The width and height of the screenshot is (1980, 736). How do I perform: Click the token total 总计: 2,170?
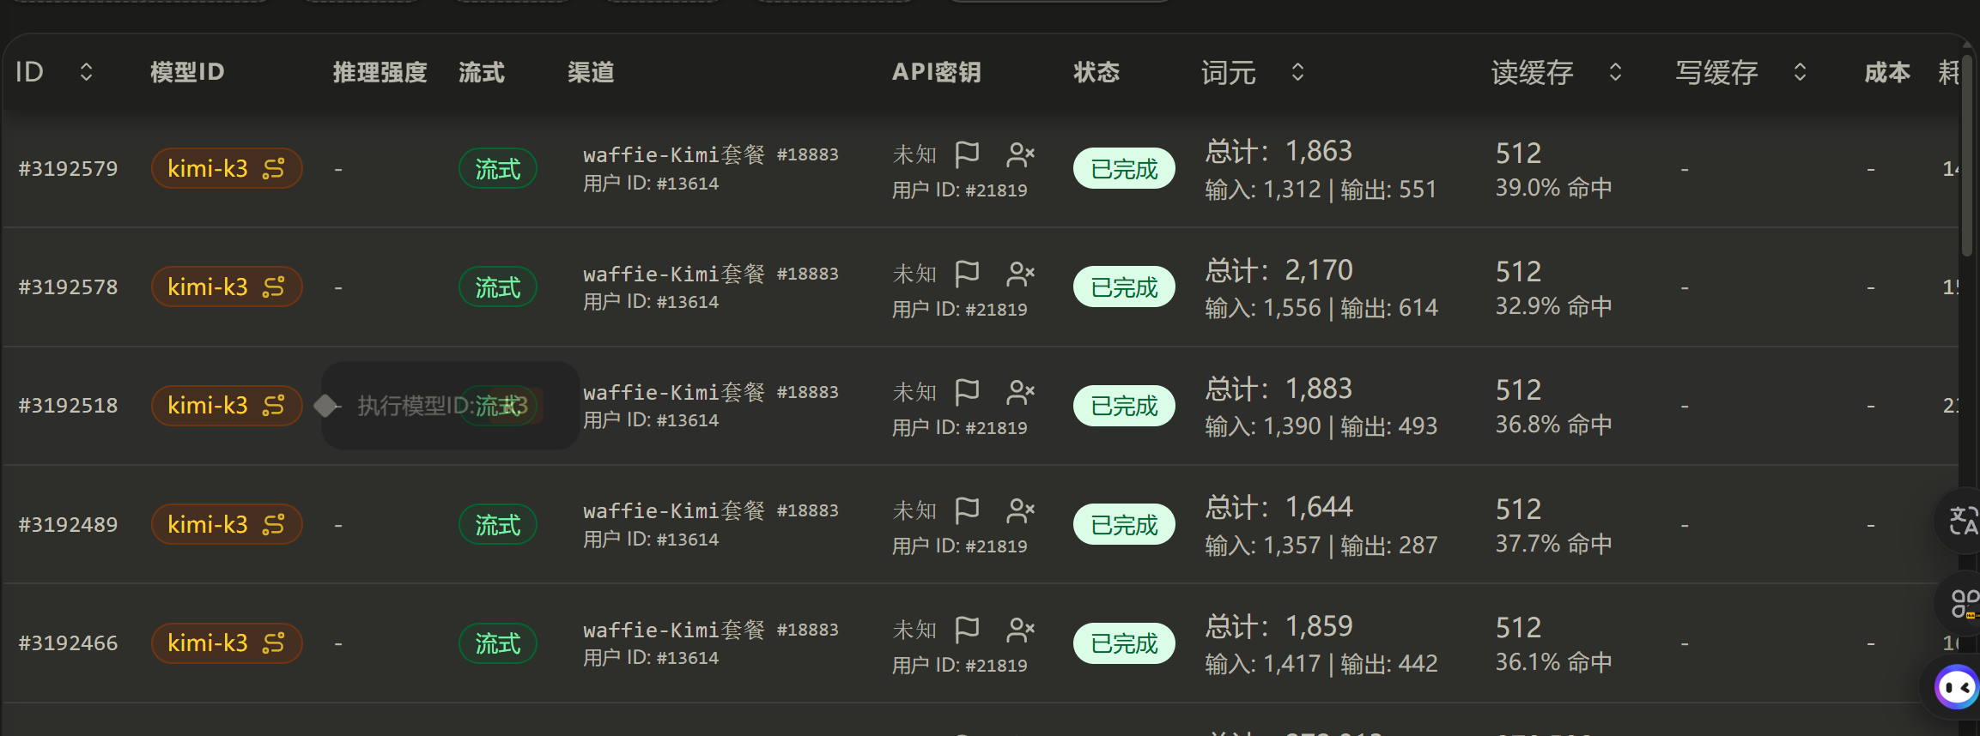pyautogui.click(x=1278, y=271)
